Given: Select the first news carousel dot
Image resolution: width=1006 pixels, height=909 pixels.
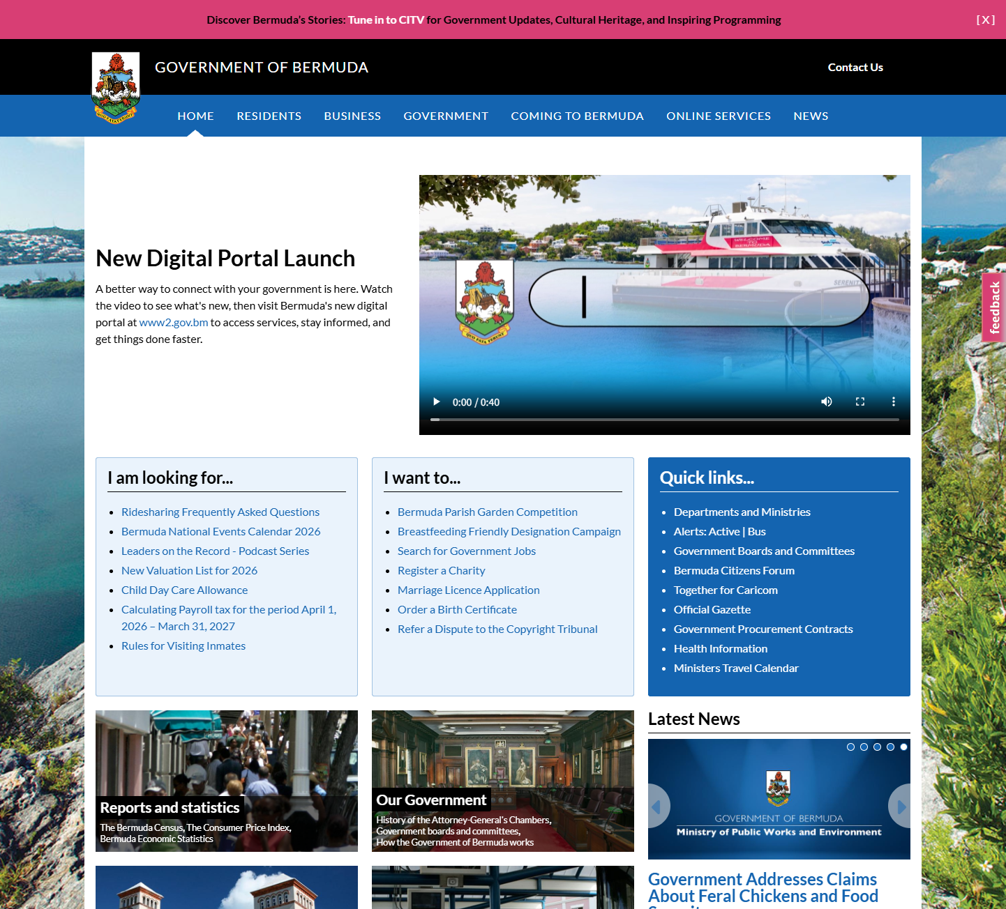Looking at the screenshot, I should 850,747.
